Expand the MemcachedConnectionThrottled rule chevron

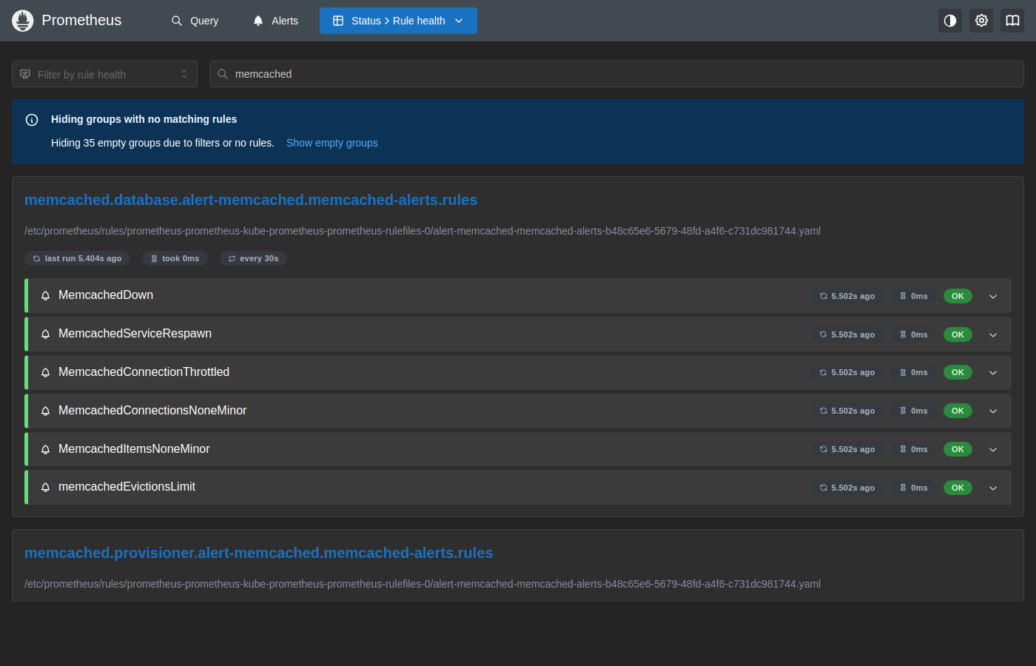click(x=993, y=372)
